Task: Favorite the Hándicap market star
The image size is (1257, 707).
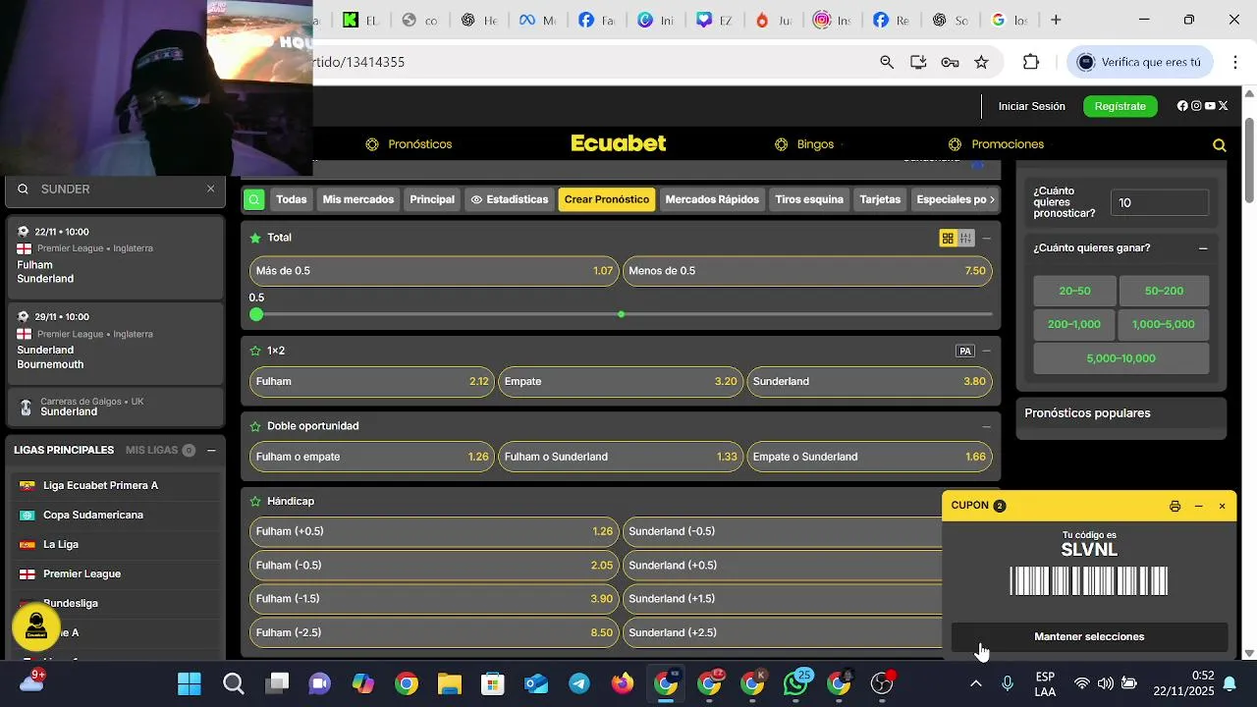Action: click(255, 501)
